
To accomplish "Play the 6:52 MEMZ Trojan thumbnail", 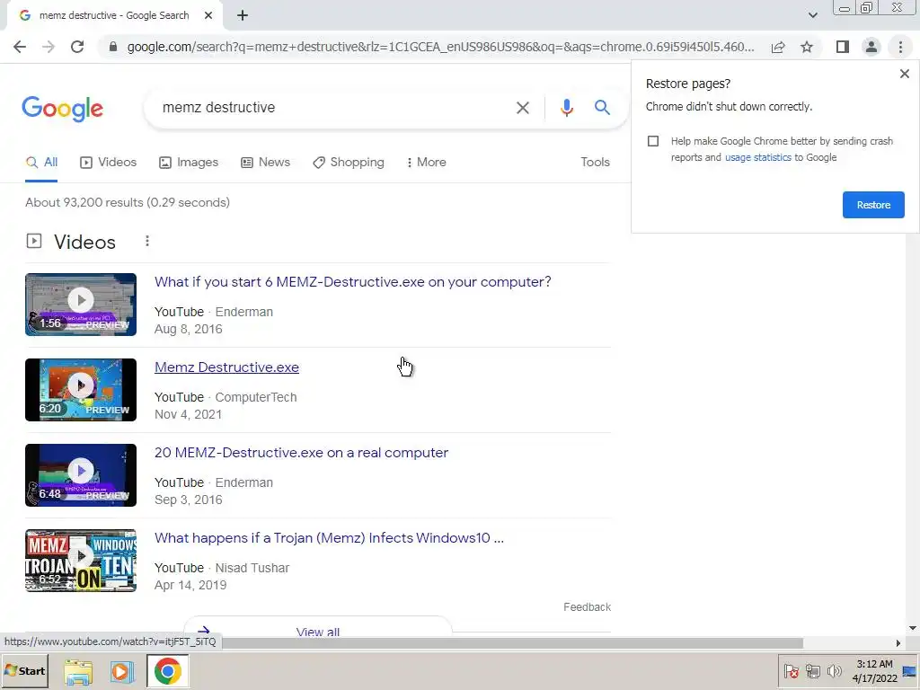I will coord(81,561).
